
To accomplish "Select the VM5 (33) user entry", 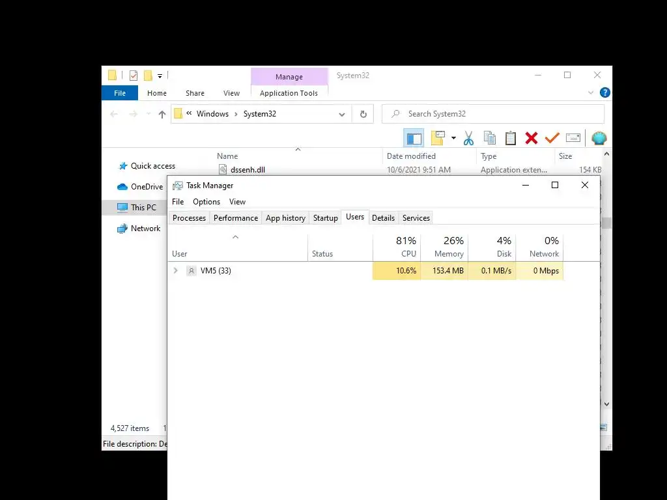I will coord(216,271).
